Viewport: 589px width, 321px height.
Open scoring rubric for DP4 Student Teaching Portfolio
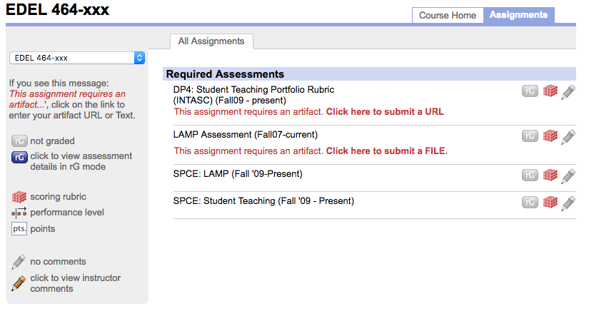(549, 91)
